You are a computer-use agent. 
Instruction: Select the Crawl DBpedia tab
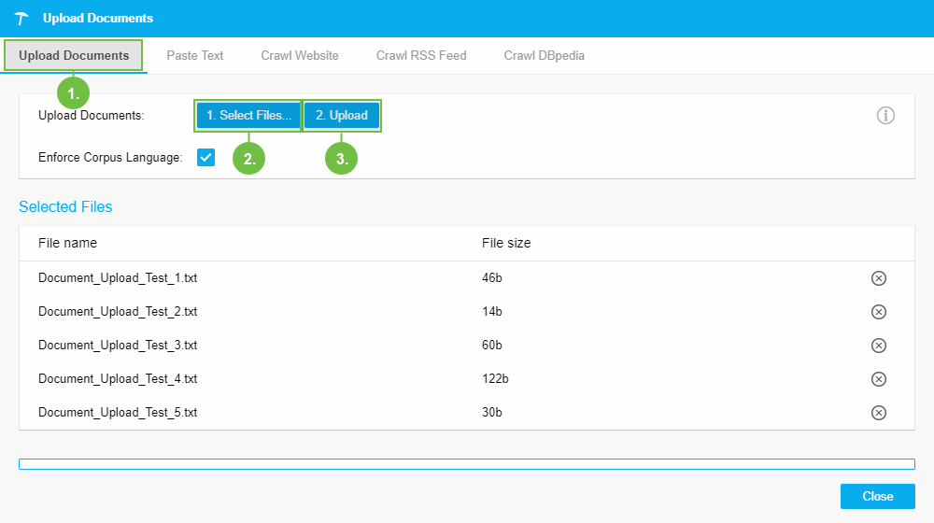544,55
